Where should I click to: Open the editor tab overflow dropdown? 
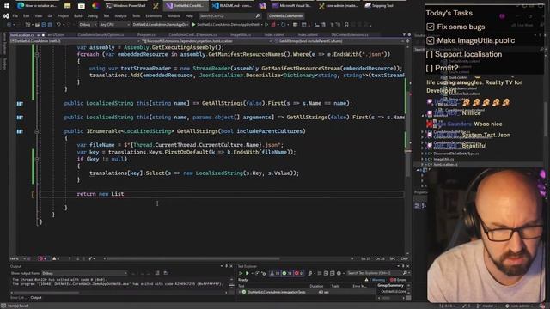(x=404, y=35)
